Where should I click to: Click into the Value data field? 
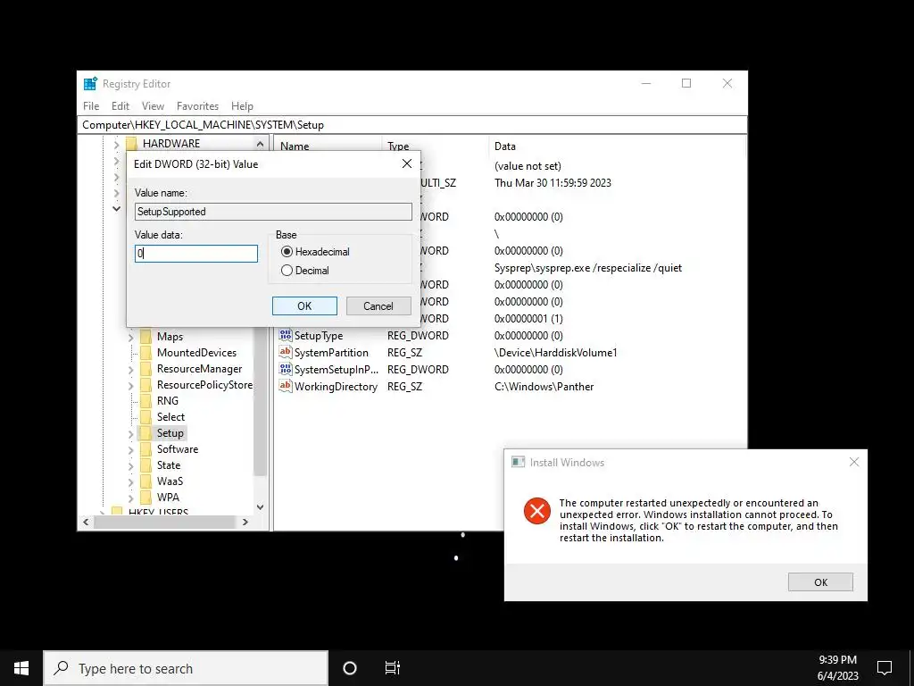[195, 253]
